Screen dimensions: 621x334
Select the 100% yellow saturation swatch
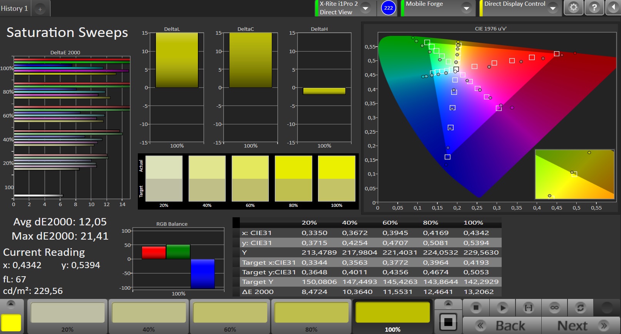point(392,312)
